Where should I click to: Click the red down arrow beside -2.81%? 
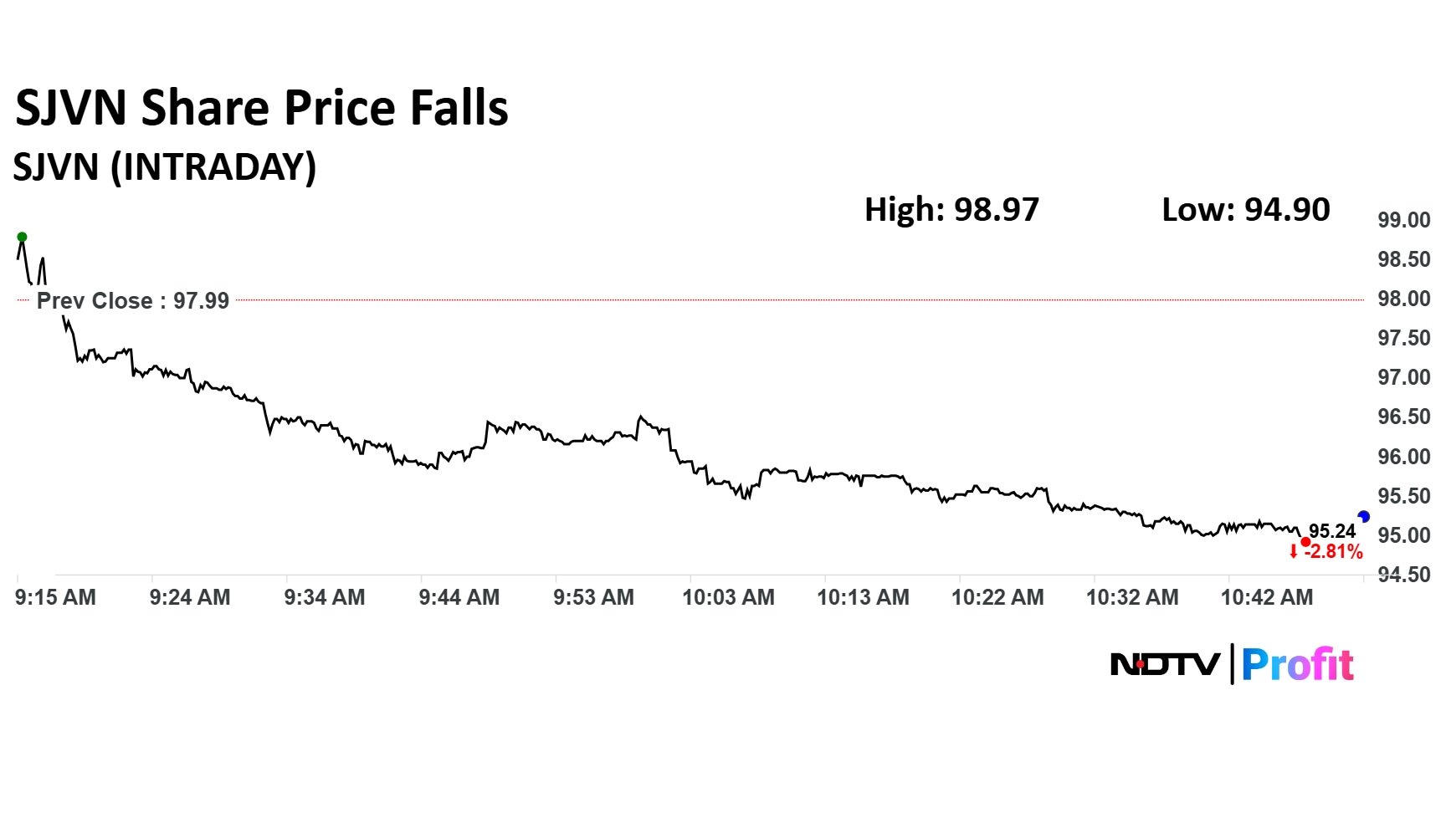point(1294,551)
